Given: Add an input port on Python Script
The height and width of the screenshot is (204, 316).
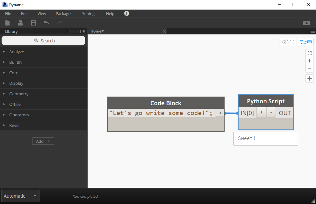Looking at the screenshot, I should click(262, 113).
